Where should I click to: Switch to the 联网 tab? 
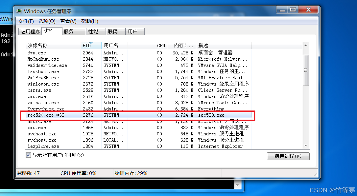[115, 31]
